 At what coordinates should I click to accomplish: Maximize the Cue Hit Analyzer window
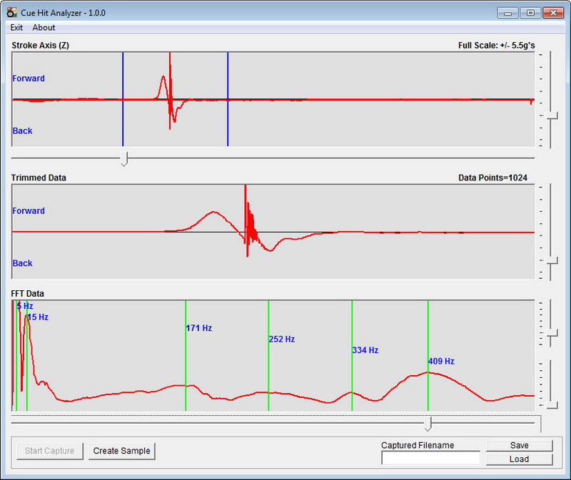pyautogui.click(x=530, y=12)
